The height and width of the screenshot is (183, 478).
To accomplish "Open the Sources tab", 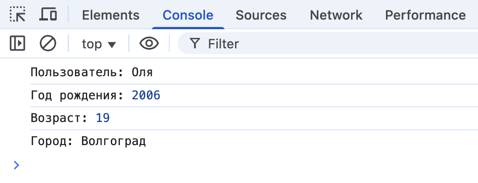I will [261, 15].
